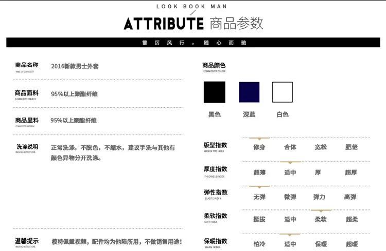
Task: Click 适中 in the 厚度指数 row
Action: coord(290,172)
